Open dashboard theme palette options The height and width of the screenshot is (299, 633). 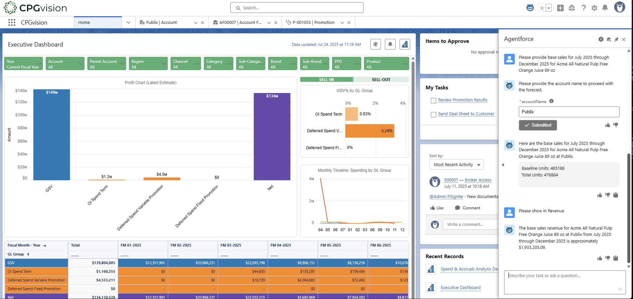pos(376,44)
